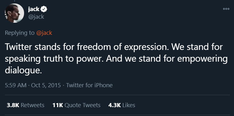Open the gray @jack handle under the name
This screenshot has height=116, width=234.
pyautogui.click(x=36, y=17)
